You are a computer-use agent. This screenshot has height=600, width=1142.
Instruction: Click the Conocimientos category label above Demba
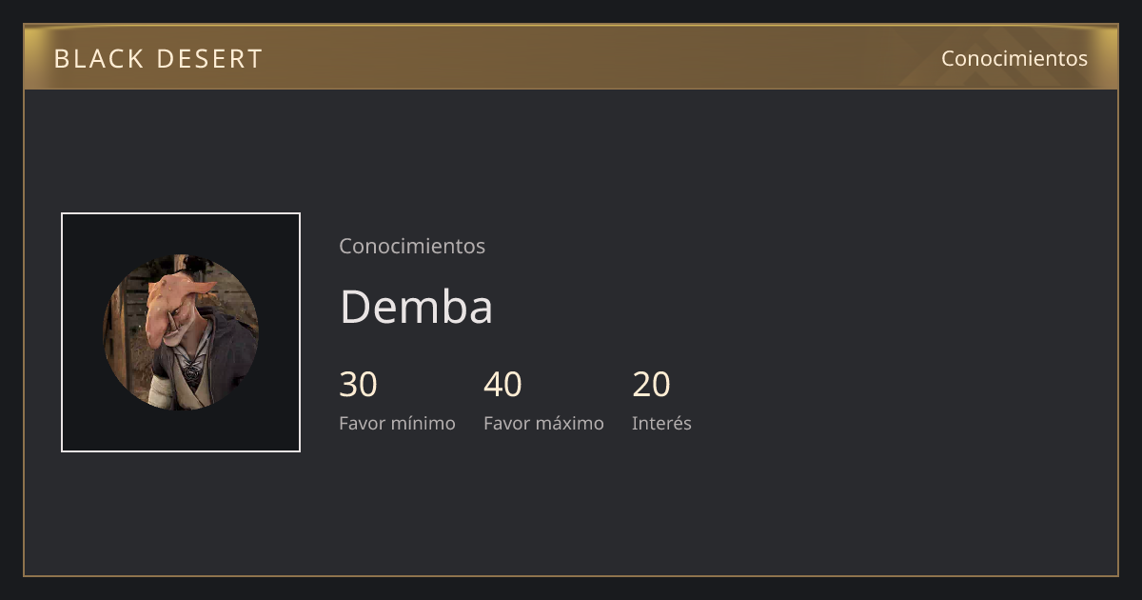412,246
